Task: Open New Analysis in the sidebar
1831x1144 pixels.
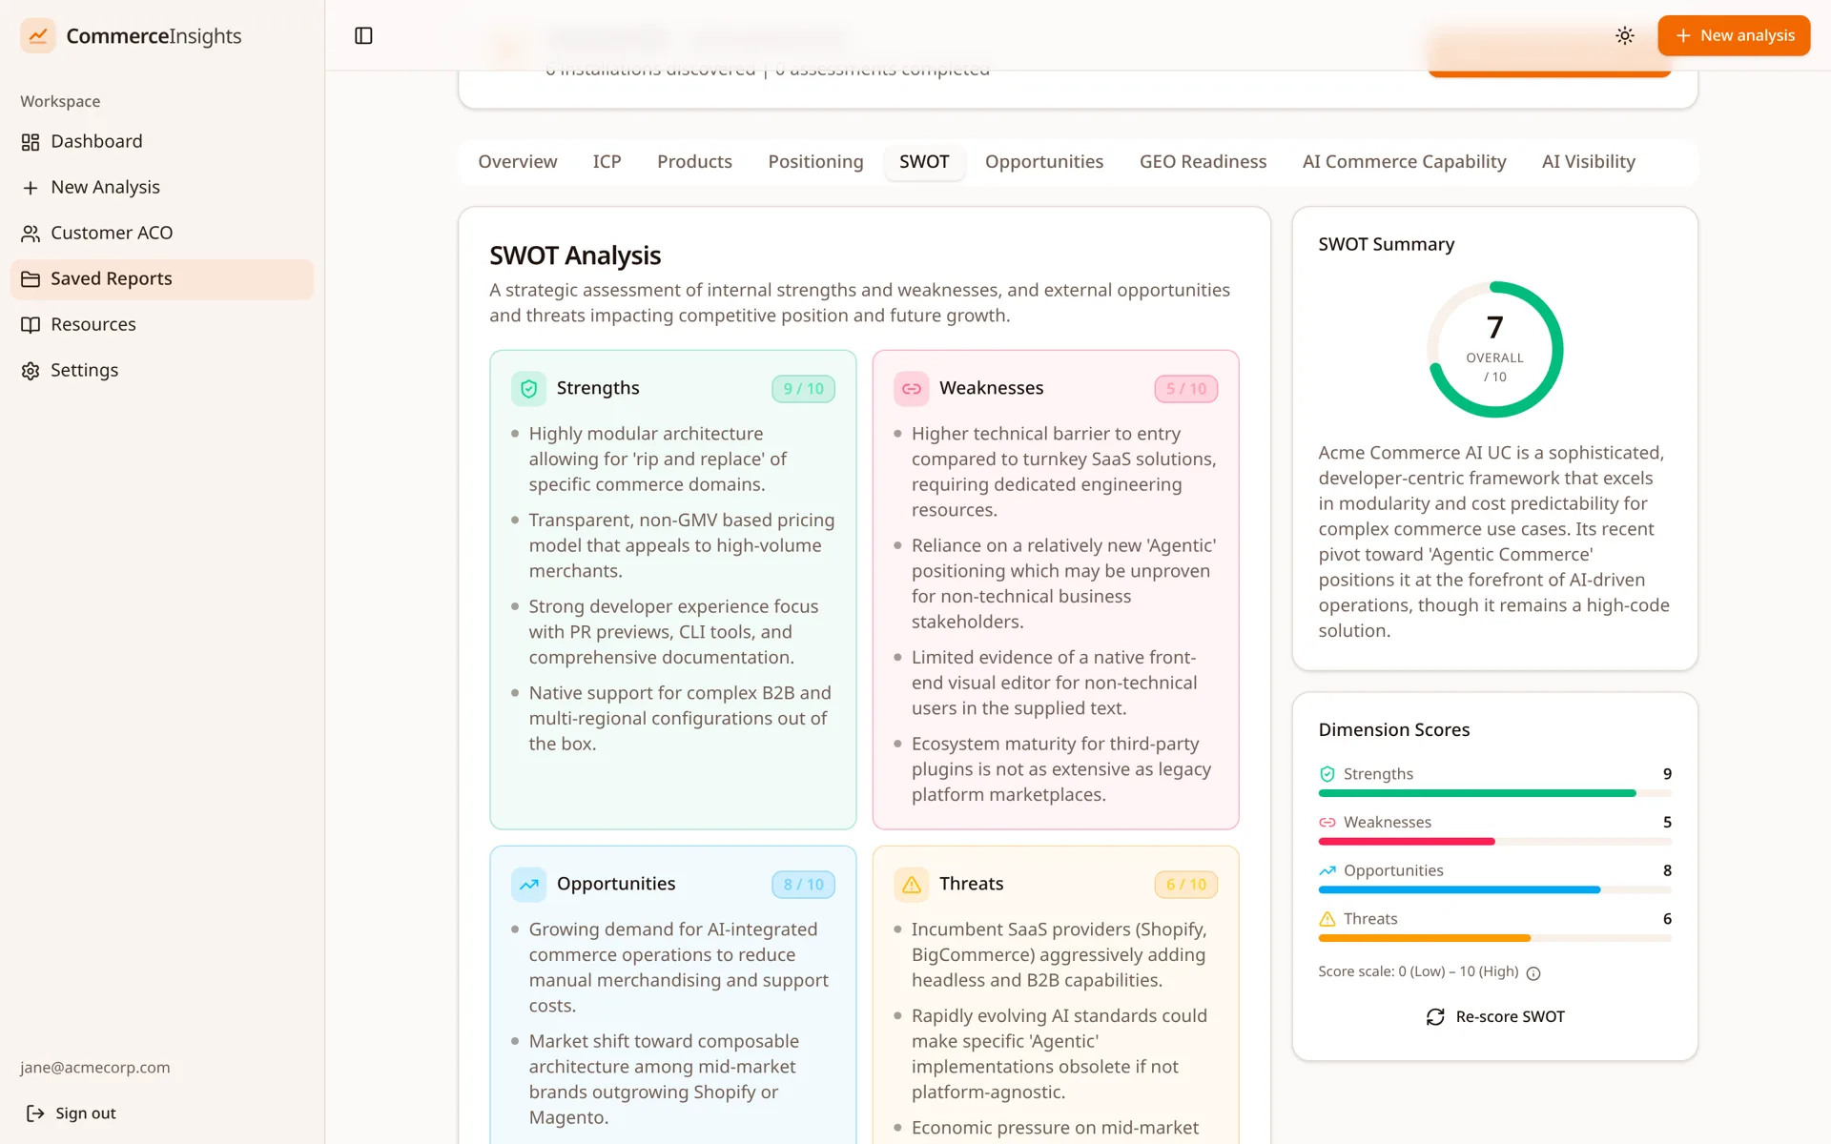Action: tap(162, 187)
